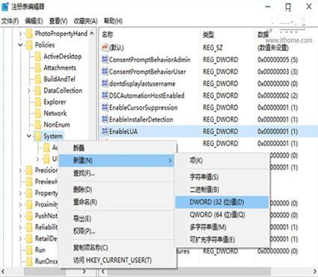Expand the Reliabilit tree node
The width and height of the screenshot is (318, 277).
(x=20, y=227)
